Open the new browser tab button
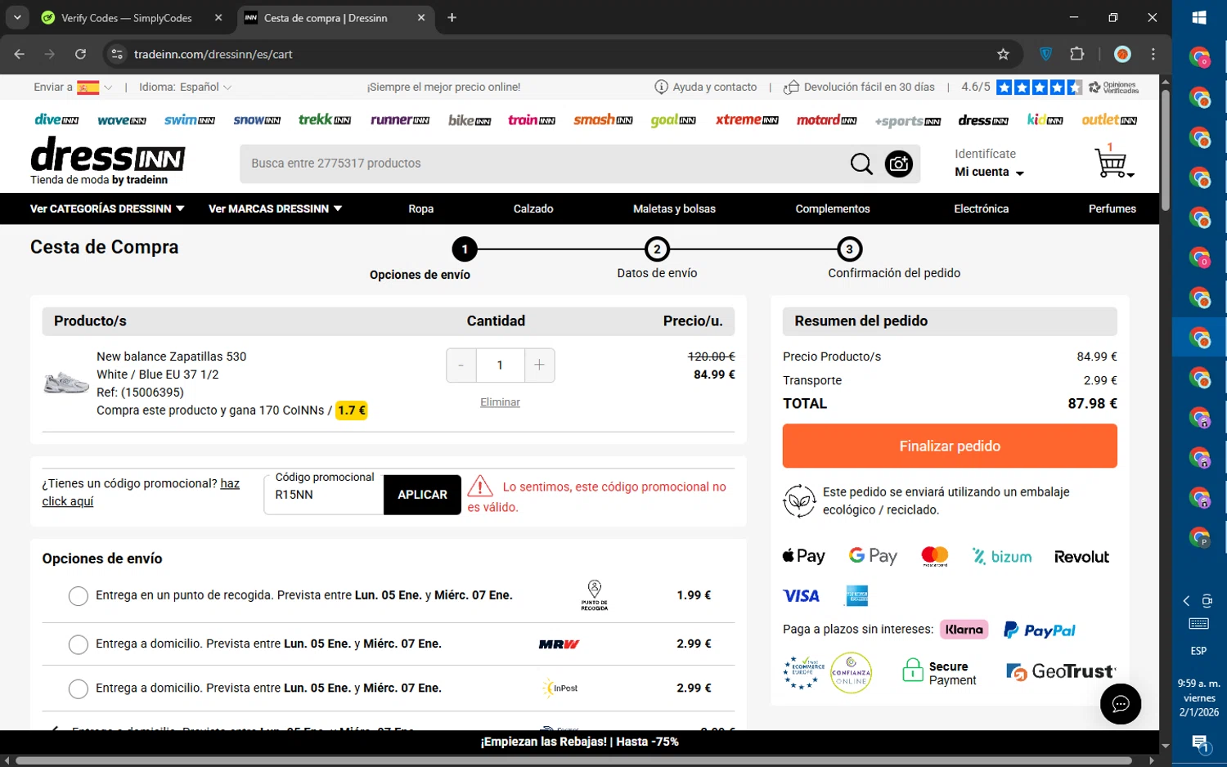1227x767 pixels. point(452,17)
